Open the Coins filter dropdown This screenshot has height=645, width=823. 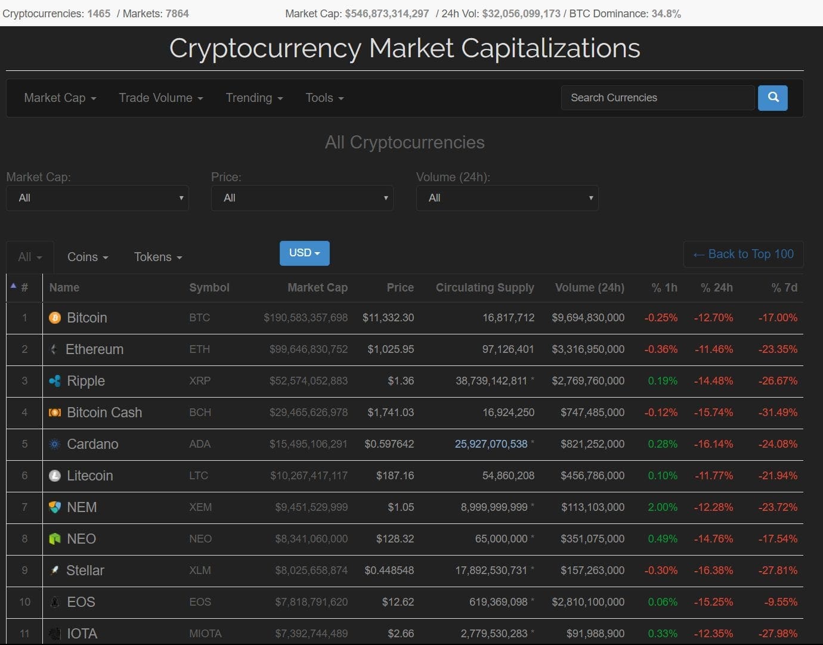pos(88,257)
